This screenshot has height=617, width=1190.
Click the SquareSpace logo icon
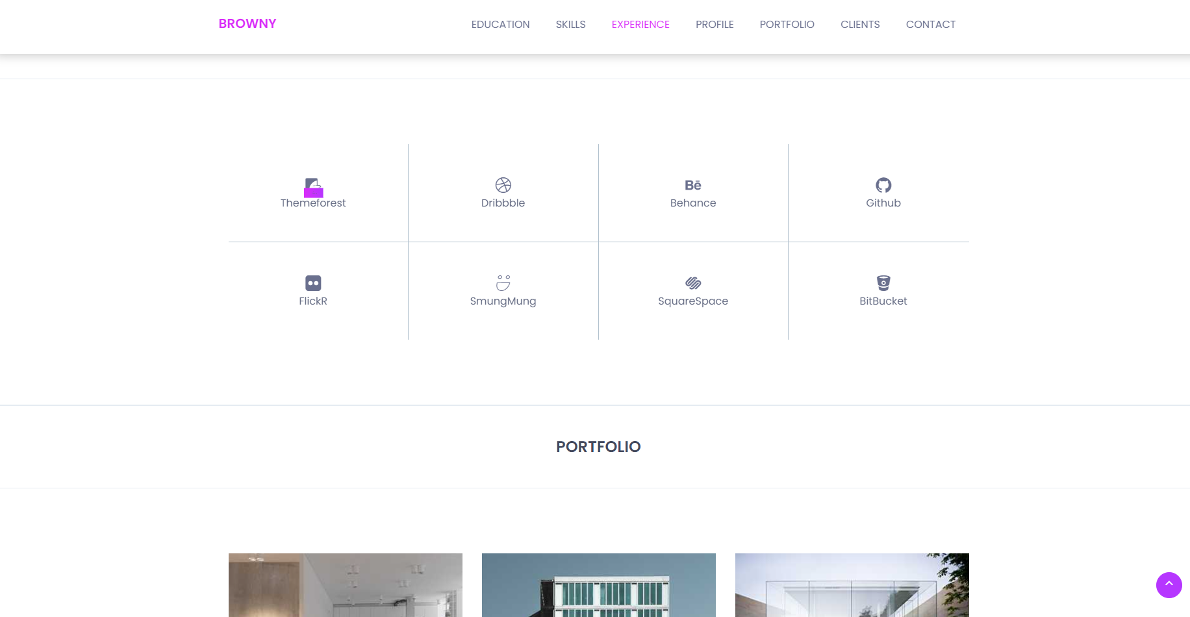coord(693,283)
